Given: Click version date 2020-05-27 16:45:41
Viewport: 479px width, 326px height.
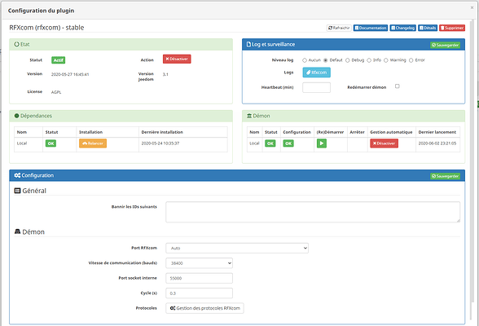Looking at the screenshot, I should (x=70, y=74).
